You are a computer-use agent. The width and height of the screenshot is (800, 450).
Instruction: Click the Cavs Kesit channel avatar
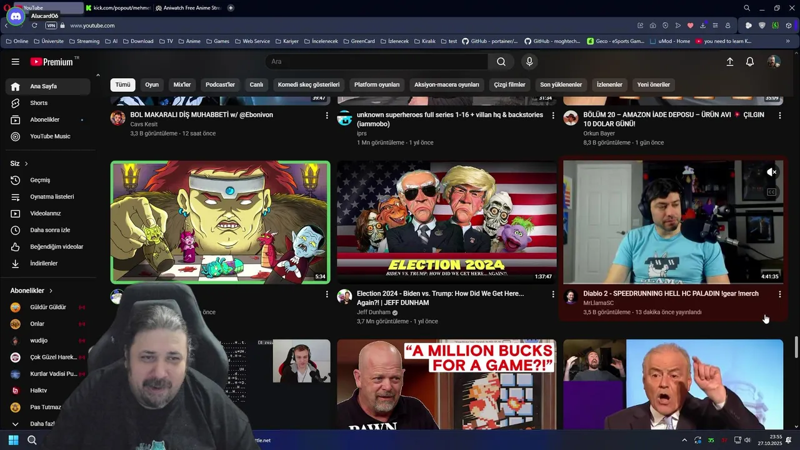tap(118, 118)
